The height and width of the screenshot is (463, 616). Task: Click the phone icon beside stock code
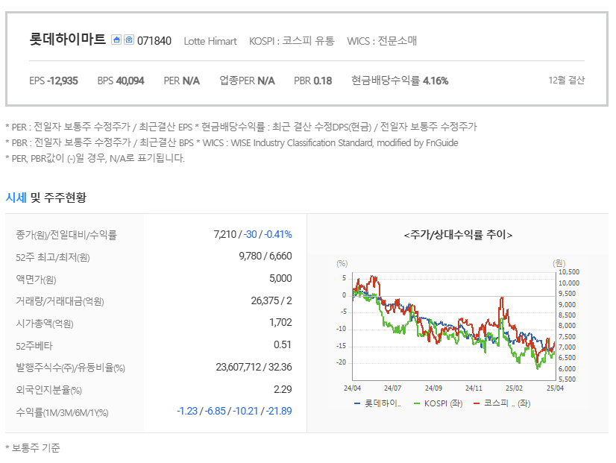tap(129, 40)
